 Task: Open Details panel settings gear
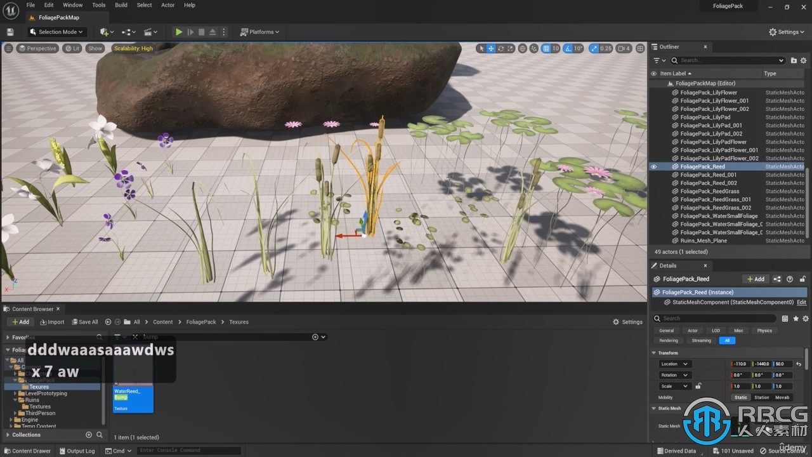(806, 319)
